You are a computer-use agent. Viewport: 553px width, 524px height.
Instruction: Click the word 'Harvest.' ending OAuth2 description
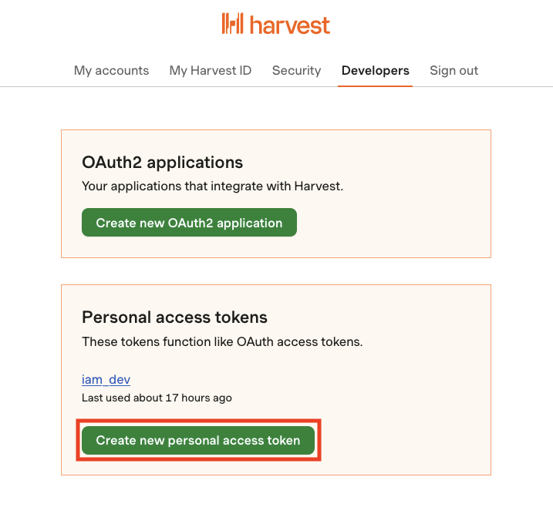coord(319,186)
